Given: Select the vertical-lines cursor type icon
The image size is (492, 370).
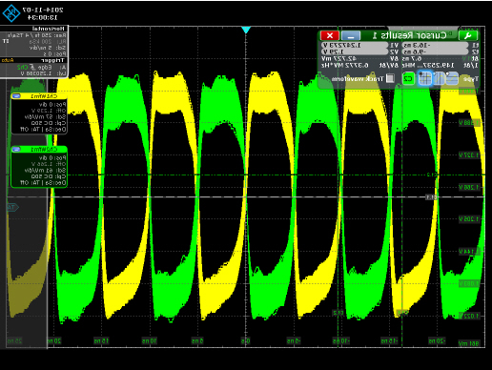Looking at the screenshot, I should pos(439,78).
